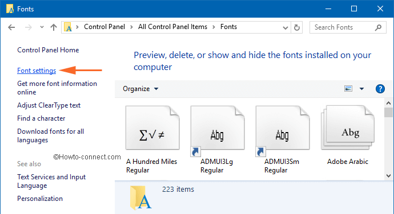Viewport: 394px width, 214px height.
Task: Maximize the Fonts window
Action: coord(354,9)
